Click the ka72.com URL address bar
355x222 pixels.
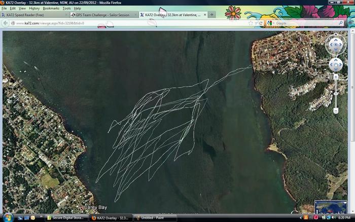(x=127, y=23)
